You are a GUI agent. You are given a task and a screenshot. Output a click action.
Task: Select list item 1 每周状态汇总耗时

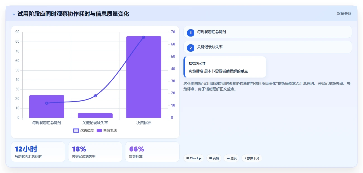point(268,32)
